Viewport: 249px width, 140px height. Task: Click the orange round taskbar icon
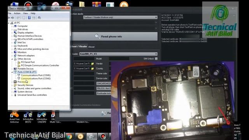point(81,136)
